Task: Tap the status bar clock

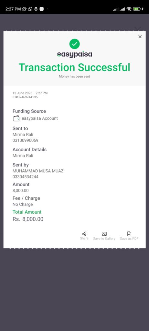Action: (x=13, y=9)
